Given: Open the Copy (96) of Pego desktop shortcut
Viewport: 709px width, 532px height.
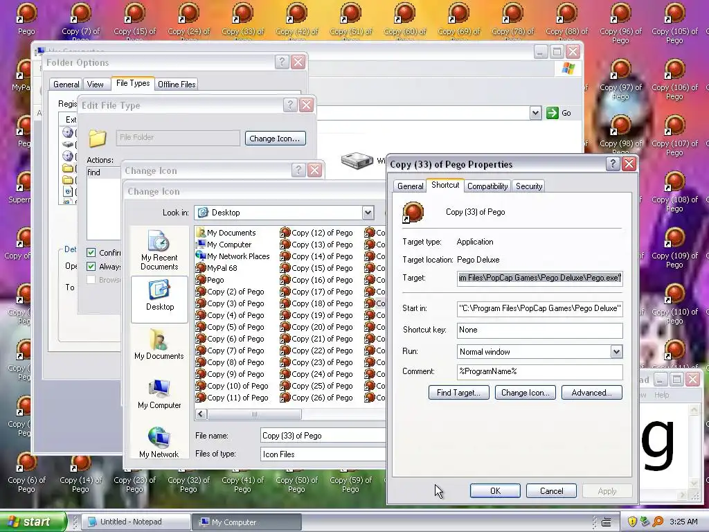Looking at the screenshot, I should pos(620,23).
